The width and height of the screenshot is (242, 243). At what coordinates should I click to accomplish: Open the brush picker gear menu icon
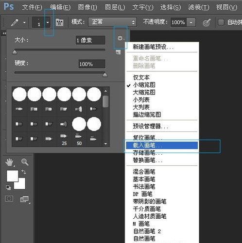[x=120, y=38]
